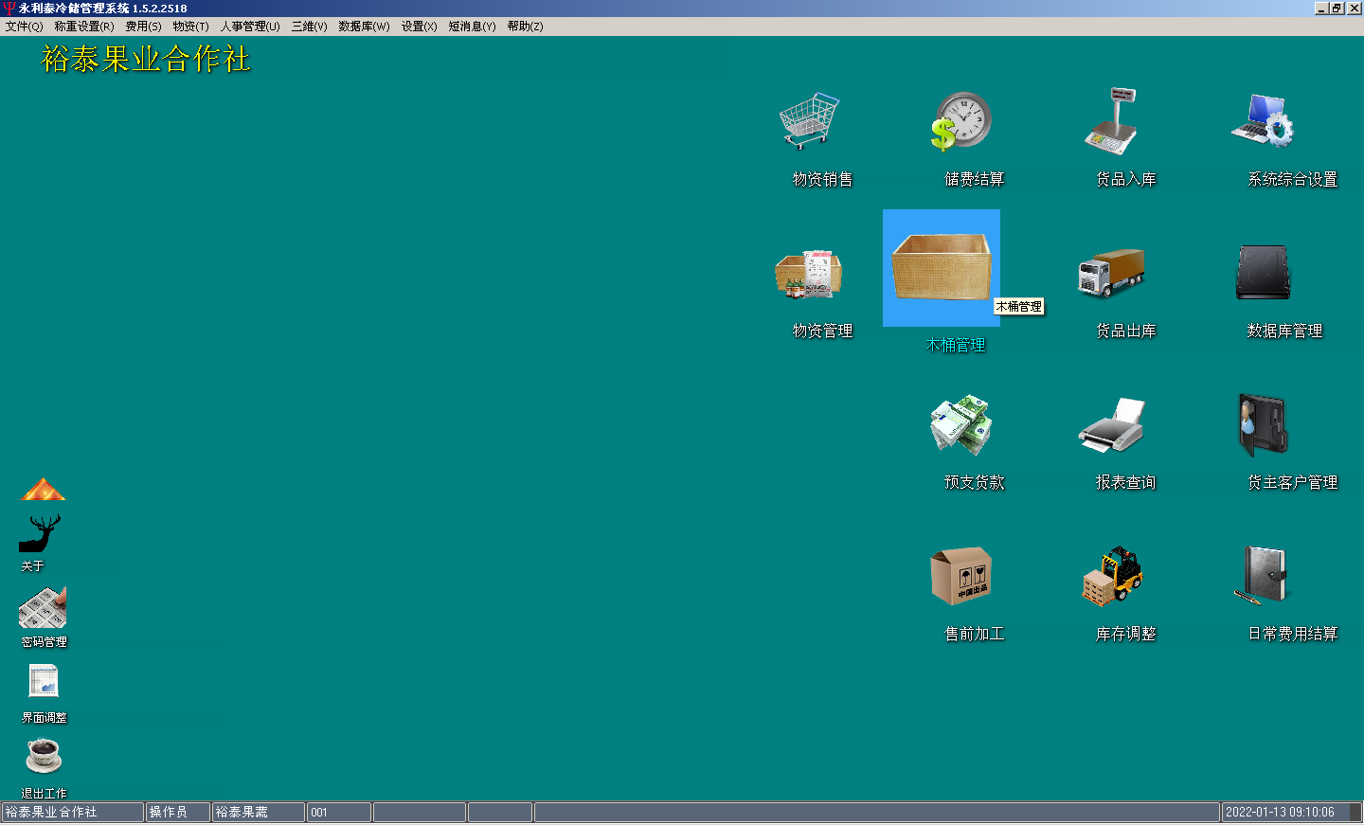
Task: Open the 文件(Q) menu
Action: (x=24, y=27)
